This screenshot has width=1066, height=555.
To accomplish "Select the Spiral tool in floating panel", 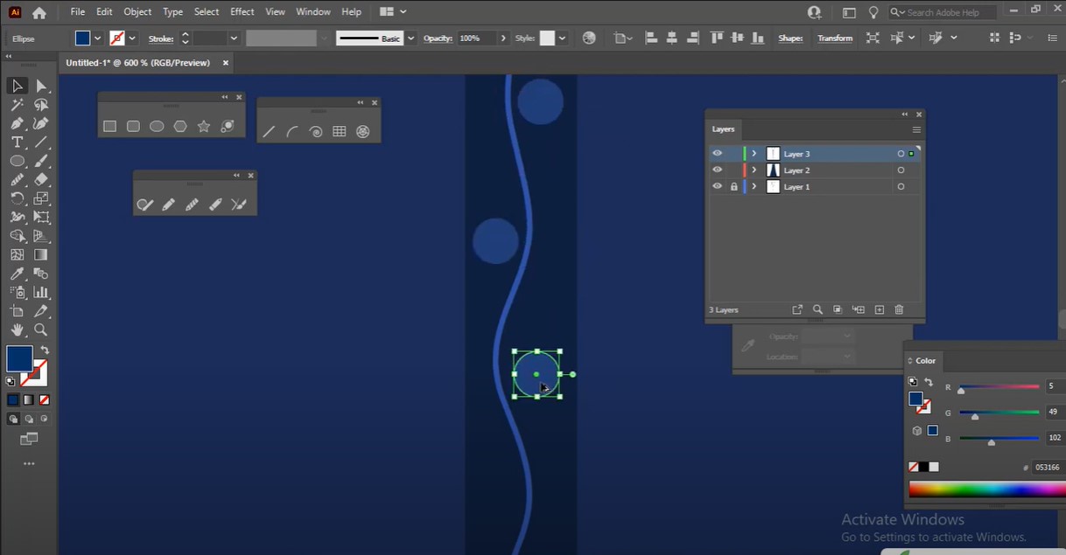I will pyautogui.click(x=316, y=132).
